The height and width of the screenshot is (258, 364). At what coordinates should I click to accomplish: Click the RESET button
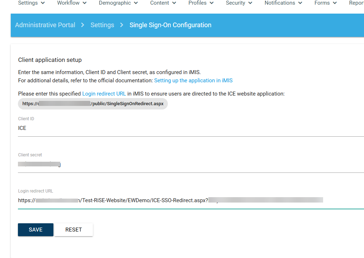74,230
